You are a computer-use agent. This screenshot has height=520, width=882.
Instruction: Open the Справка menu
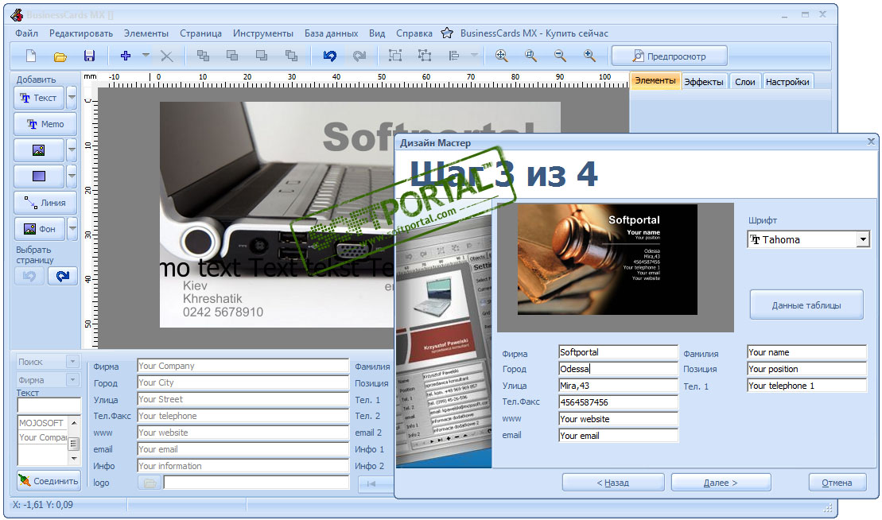click(x=414, y=33)
